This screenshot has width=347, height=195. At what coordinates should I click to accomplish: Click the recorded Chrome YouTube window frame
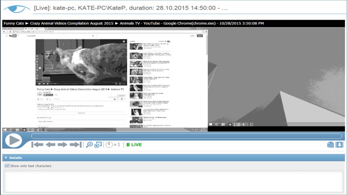click(x=105, y=79)
